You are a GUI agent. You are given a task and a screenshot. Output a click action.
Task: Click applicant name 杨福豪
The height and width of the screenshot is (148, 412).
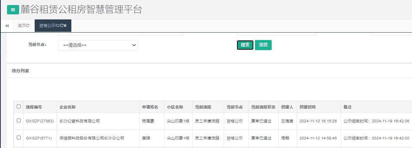click(x=148, y=121)
